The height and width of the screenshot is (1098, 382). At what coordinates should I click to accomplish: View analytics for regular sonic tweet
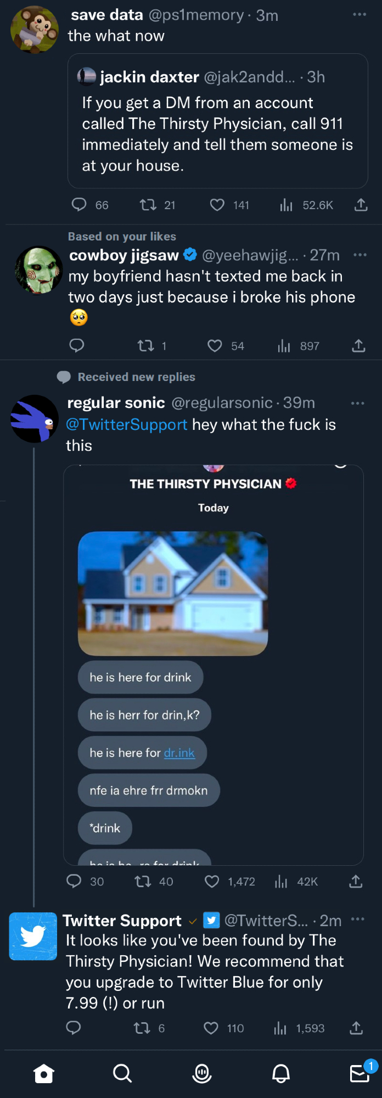(281, 882)
